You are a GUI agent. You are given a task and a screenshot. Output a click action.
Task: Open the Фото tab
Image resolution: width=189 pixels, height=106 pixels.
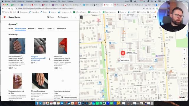(41, 29)
